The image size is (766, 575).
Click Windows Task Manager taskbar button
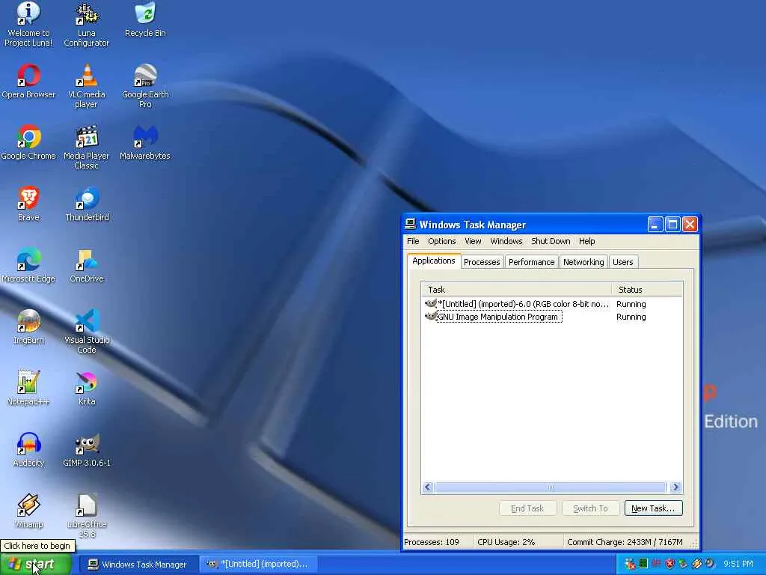click(138, 565)
